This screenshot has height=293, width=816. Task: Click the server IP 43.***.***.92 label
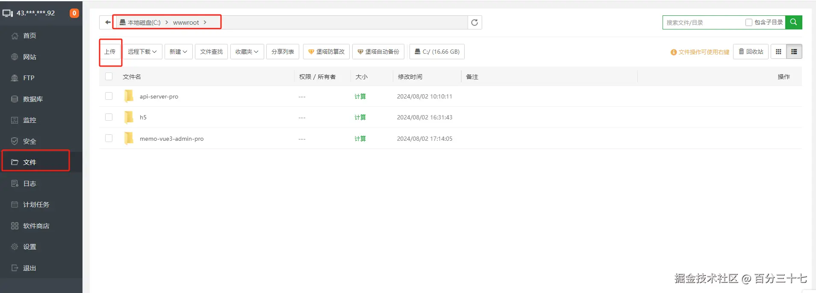(x=35, y=13)
